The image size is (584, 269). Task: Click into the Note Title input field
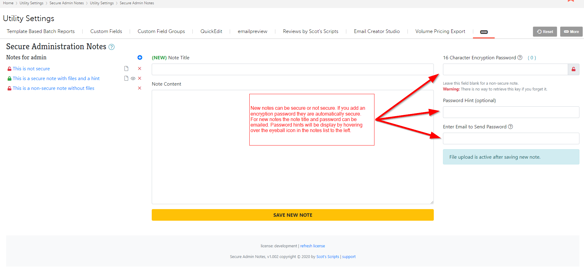(292, 69)
